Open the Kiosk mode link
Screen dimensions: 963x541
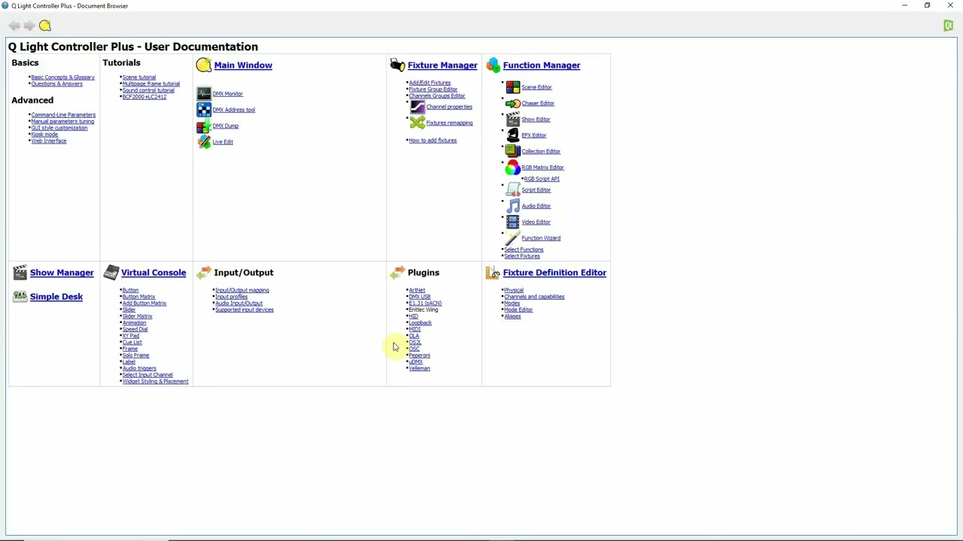click(x=44, y=134)
